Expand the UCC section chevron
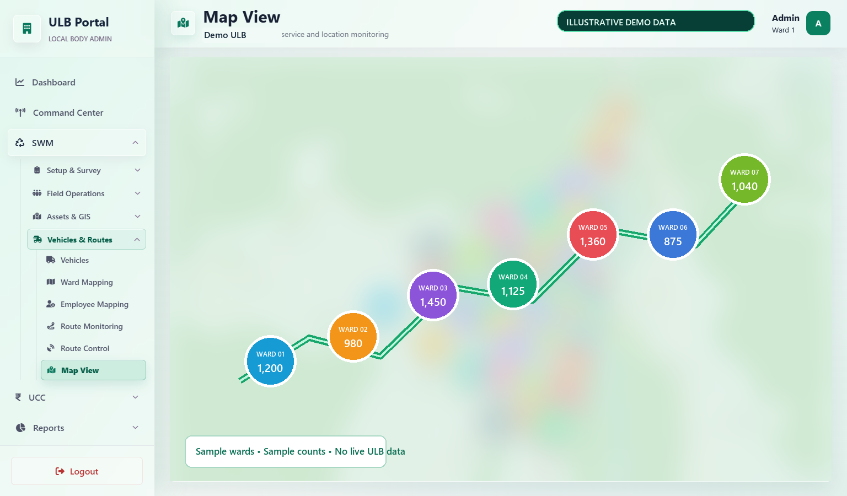This screenshot has height=496, width=847. [x=135, y=397]
